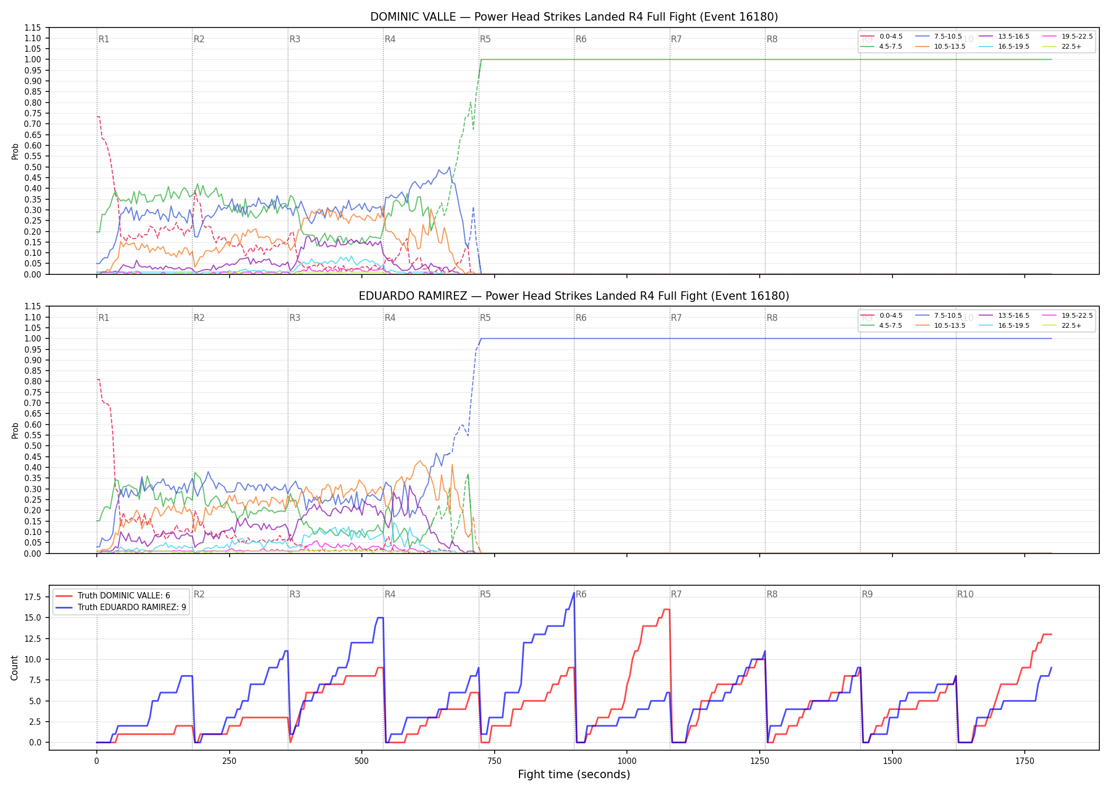1111x793 pixels.
Task: Select R10 round marker in the Count chart
Action: coord(965,594)
